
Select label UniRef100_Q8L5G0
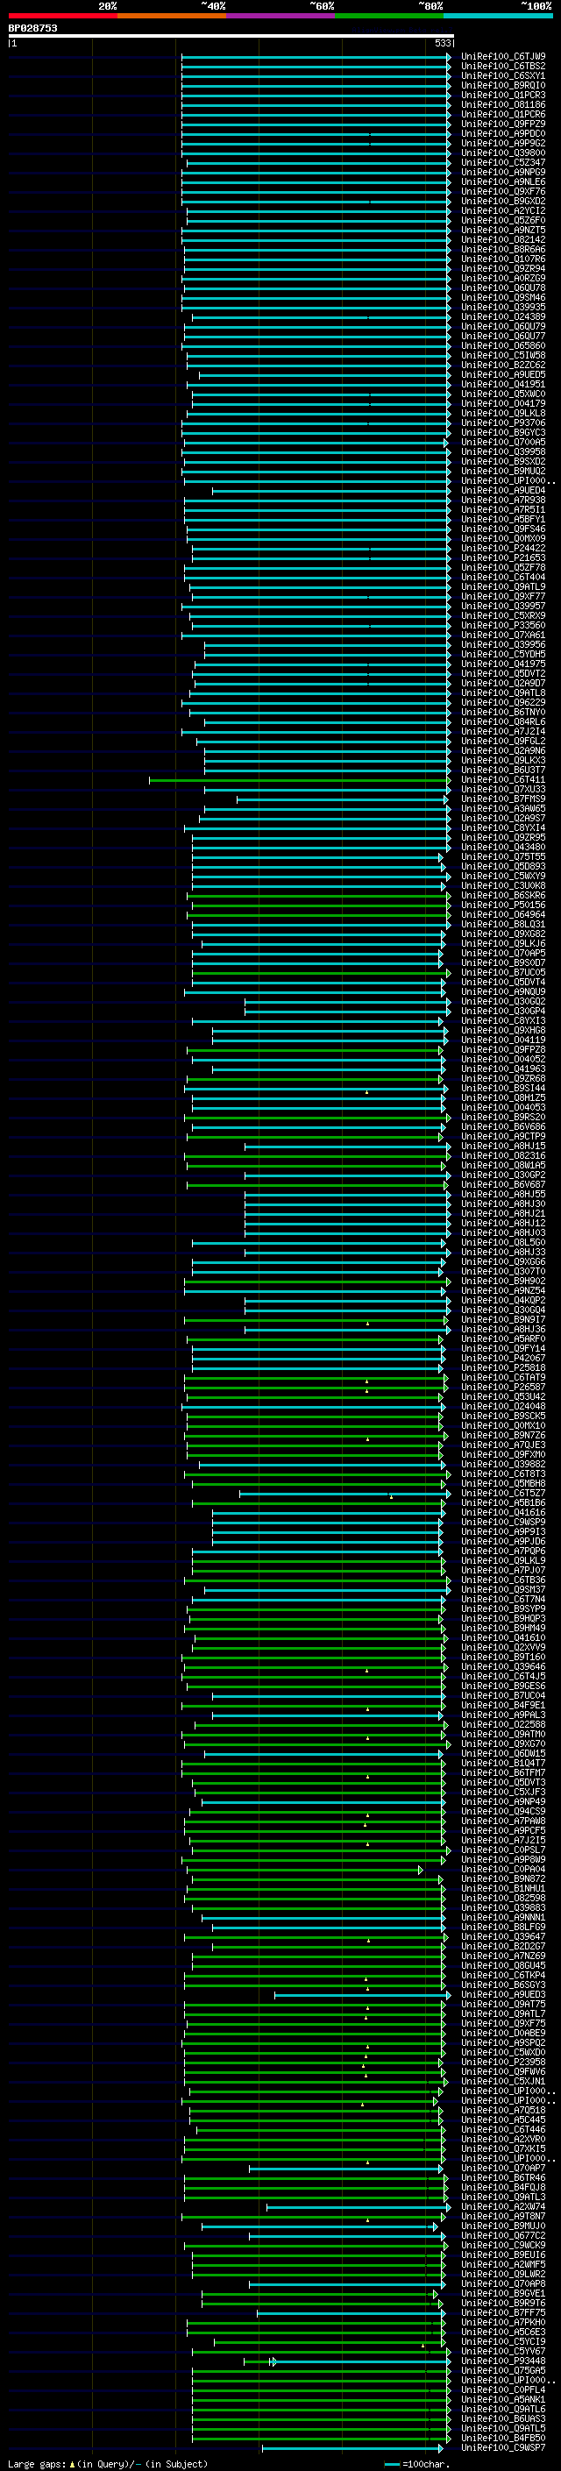coord(503,1242)
